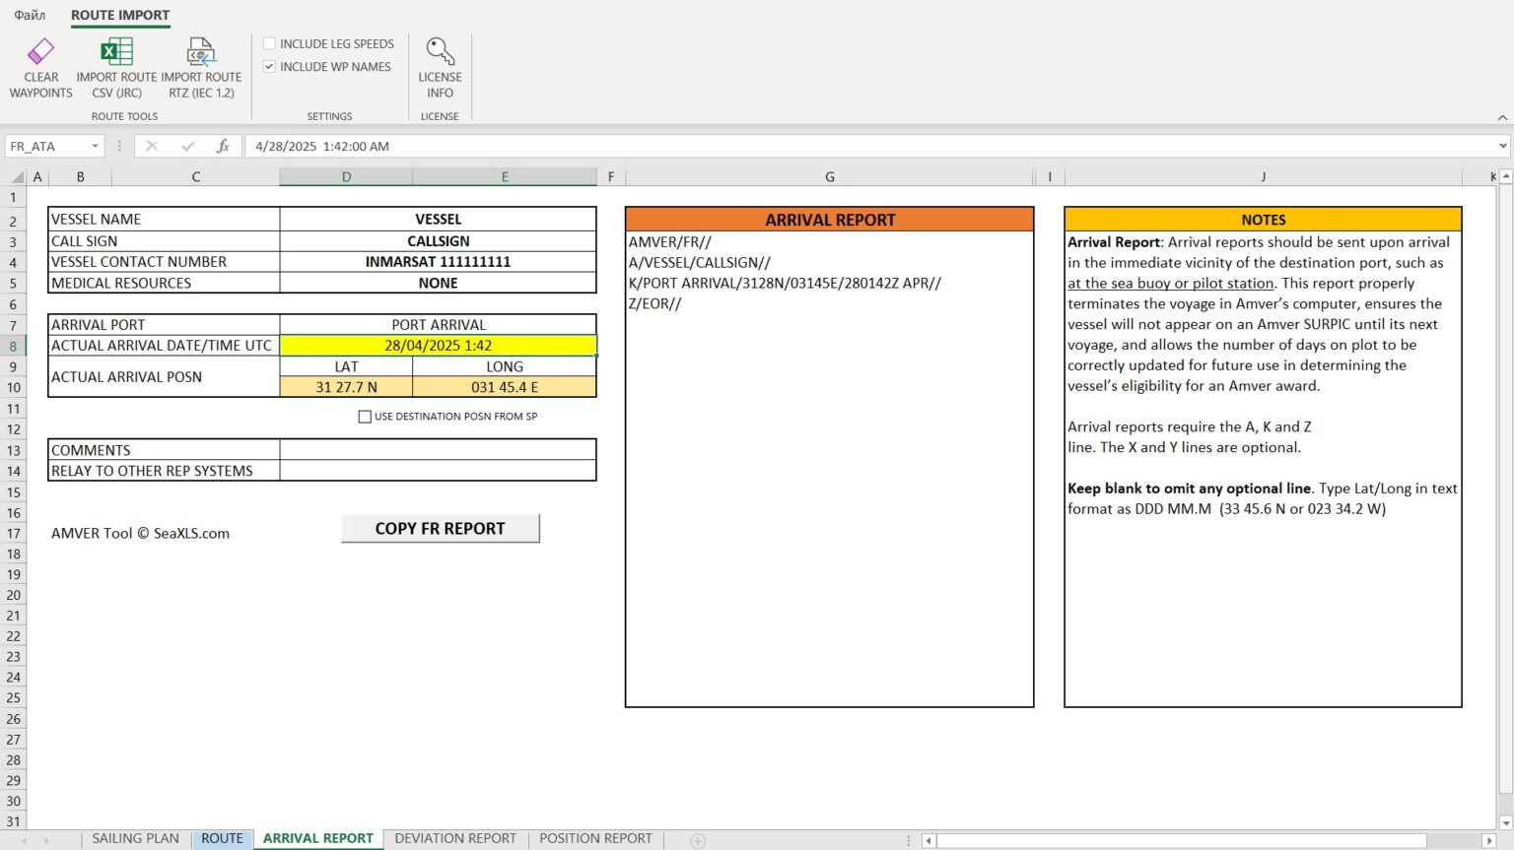Image resolution: width=1514 pixels, height=850 pixels.
Task: Click the Cancel (X) icon in formula bar
Action: (x=152, y=145)
